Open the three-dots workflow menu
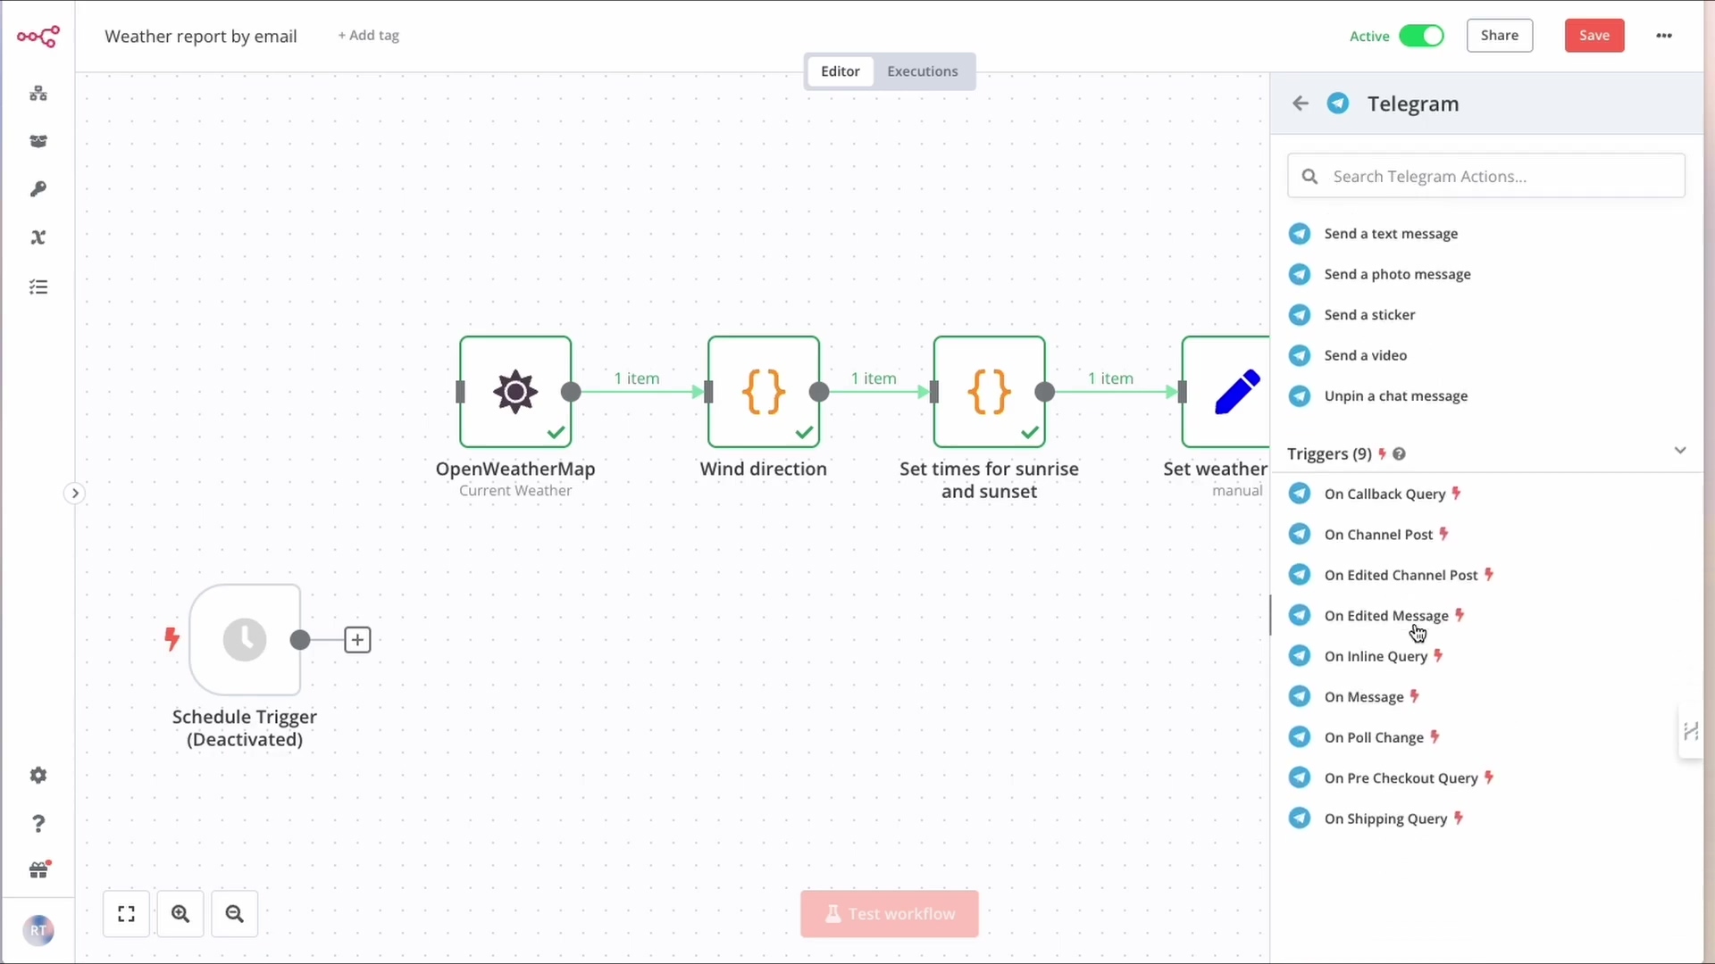Screen dimensions: 1715x964 click(1664, 36)
